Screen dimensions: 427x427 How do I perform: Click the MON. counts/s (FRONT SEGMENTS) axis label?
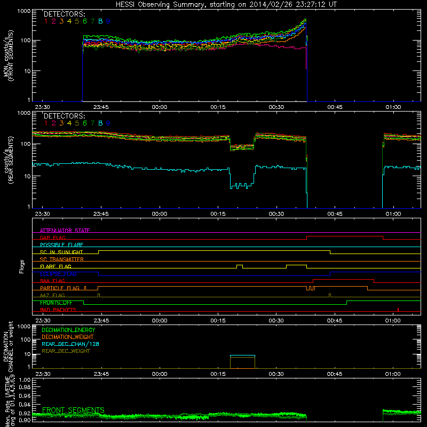pos(9,56)
